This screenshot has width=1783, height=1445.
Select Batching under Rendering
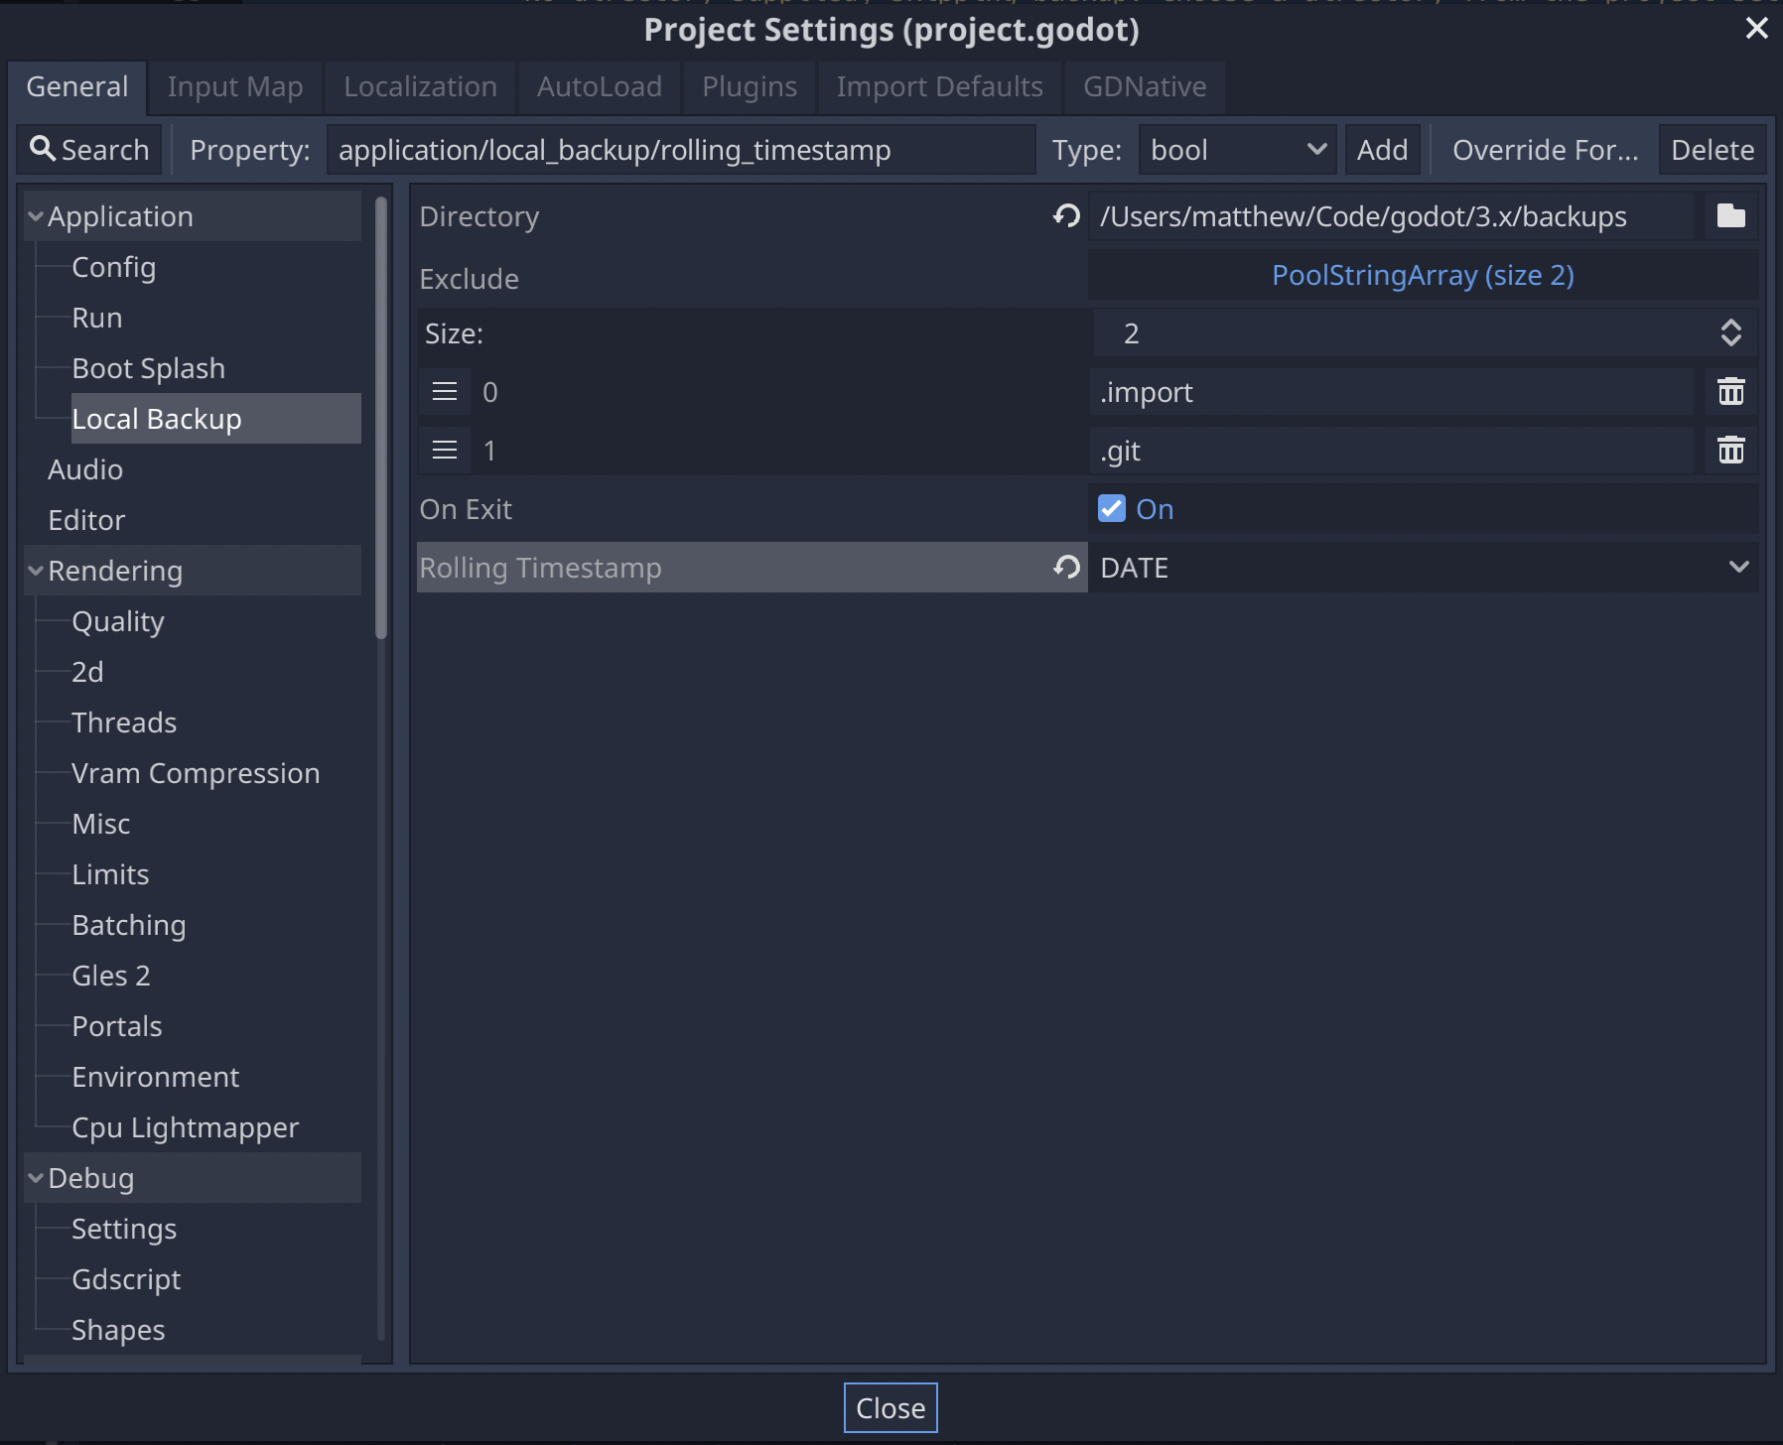129,925
